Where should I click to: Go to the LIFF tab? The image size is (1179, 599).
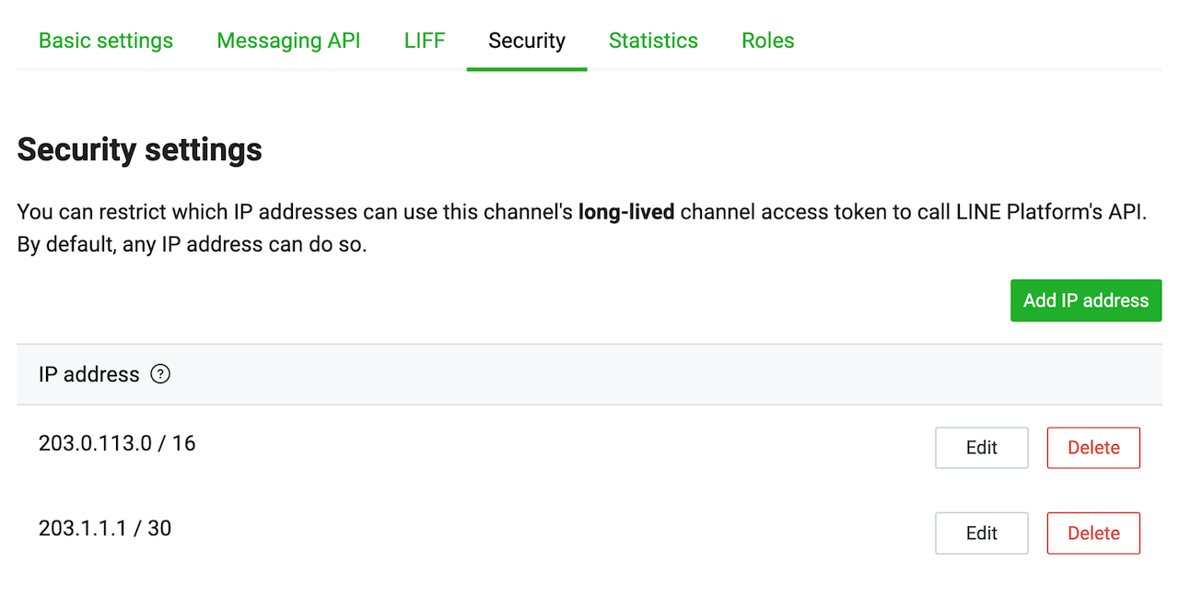coord(425,41)
